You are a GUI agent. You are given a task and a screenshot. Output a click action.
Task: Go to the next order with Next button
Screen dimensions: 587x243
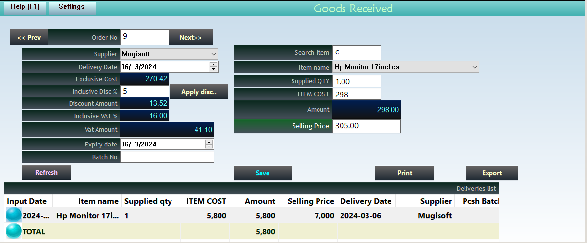tap(191, 37)
